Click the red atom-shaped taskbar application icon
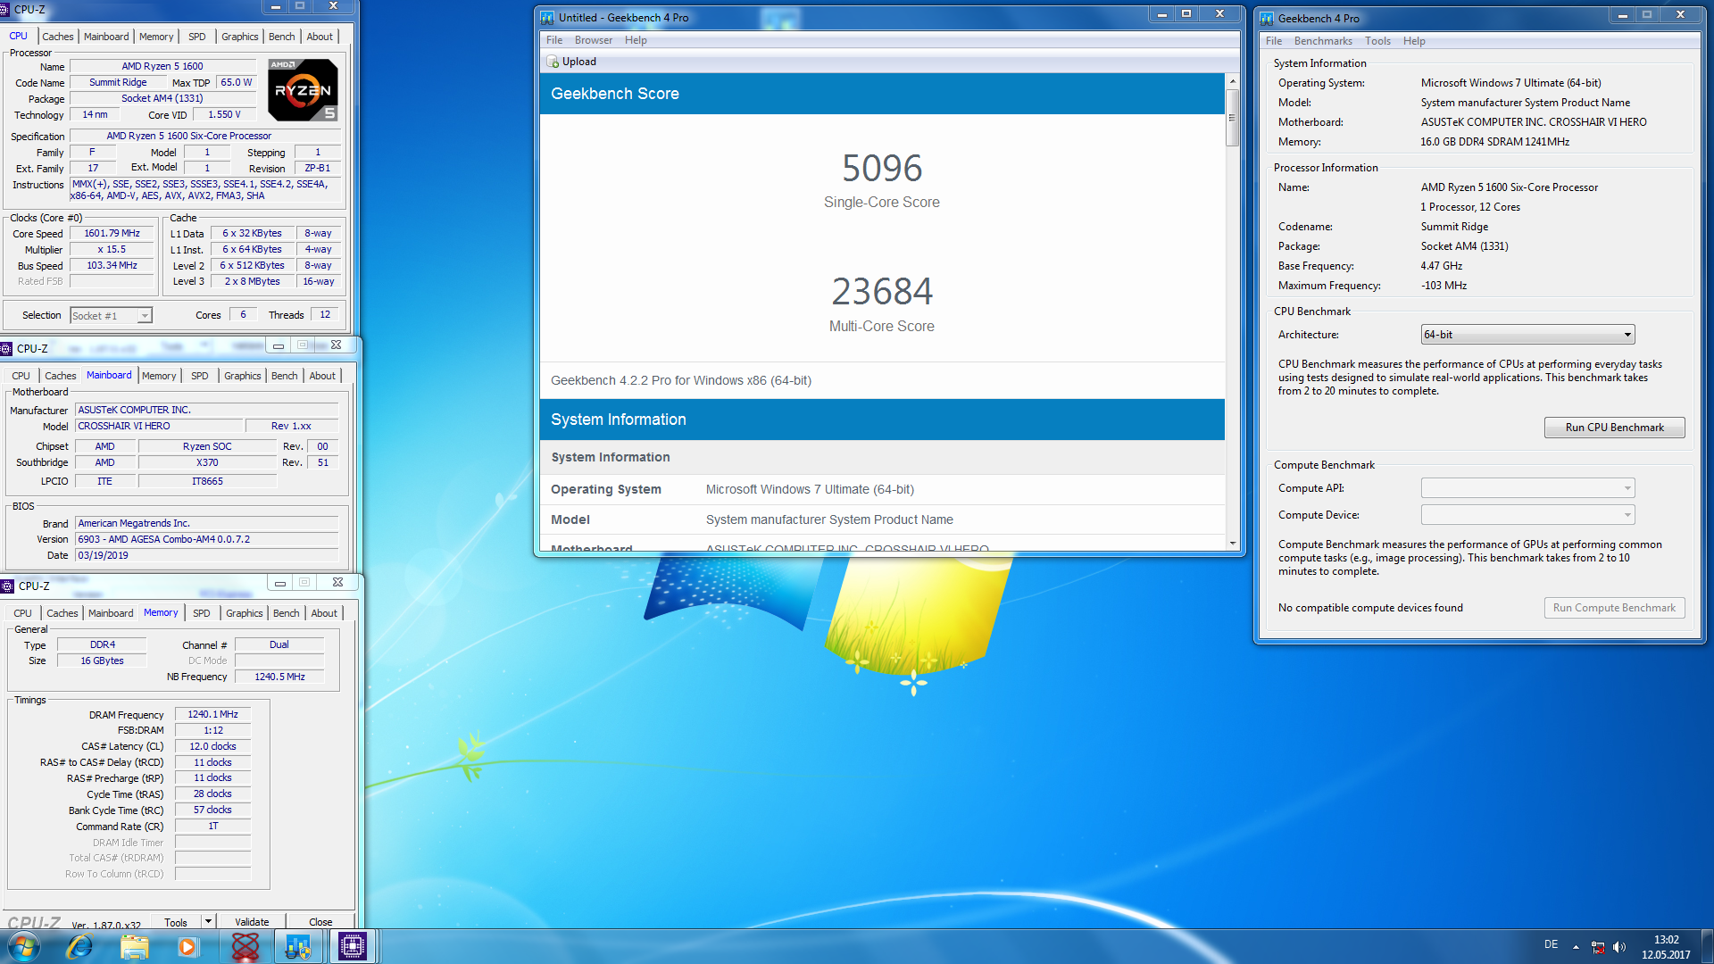 tap(245, 946)
